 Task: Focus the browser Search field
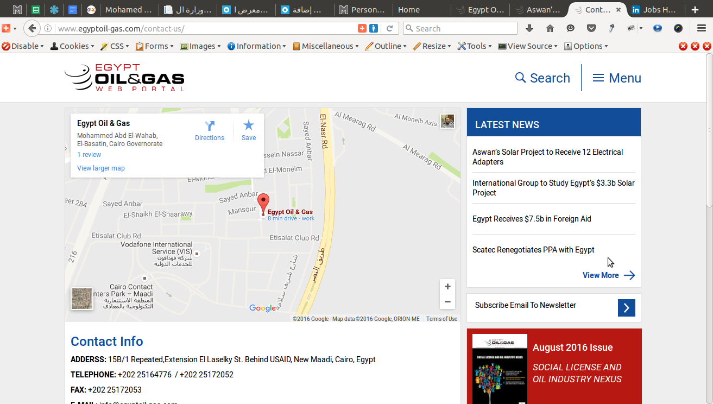click(x=460, y=28)
